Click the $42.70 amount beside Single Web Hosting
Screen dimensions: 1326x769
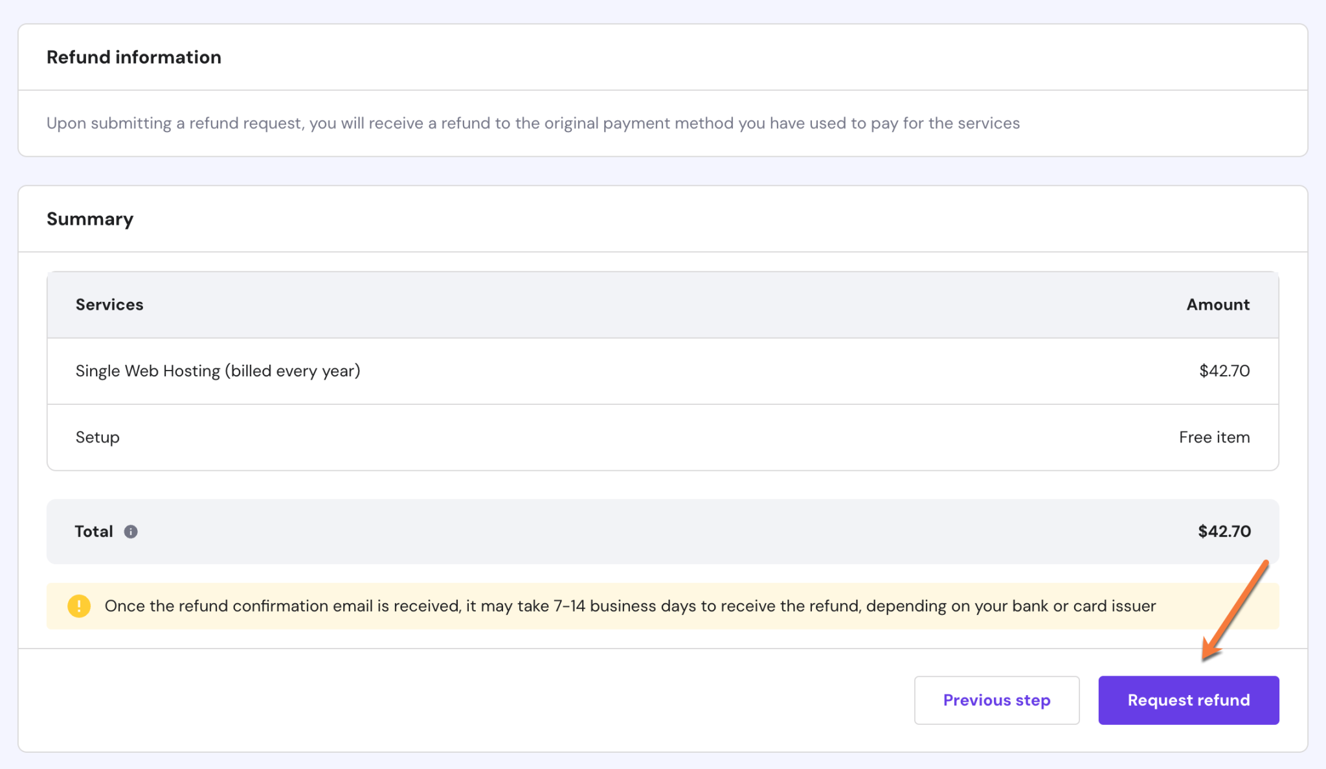point(1224,371)
